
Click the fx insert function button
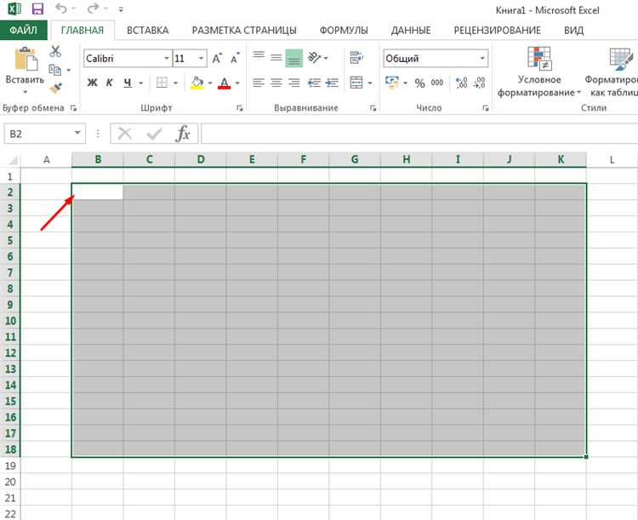[x=183, y=134]
